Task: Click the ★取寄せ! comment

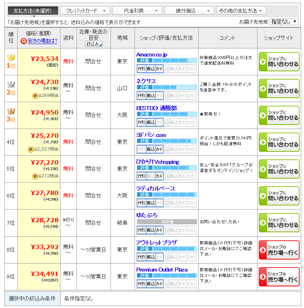Action: tap(210, 114)
